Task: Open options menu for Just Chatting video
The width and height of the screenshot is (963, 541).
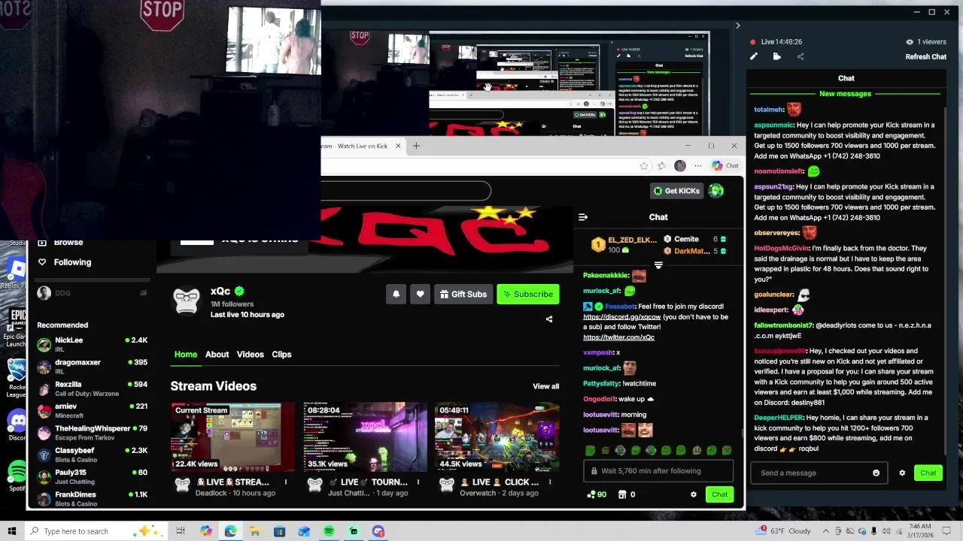Action: click(x=418, y=482)
